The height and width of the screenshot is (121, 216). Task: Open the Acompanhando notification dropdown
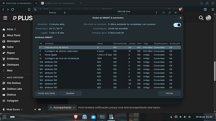(x=62, y=108)
